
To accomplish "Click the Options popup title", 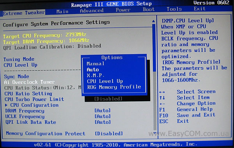I will click(112, 58).
